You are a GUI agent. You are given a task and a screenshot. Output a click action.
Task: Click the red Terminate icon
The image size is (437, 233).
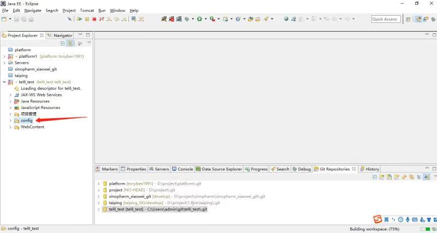[x=94, y=19]
